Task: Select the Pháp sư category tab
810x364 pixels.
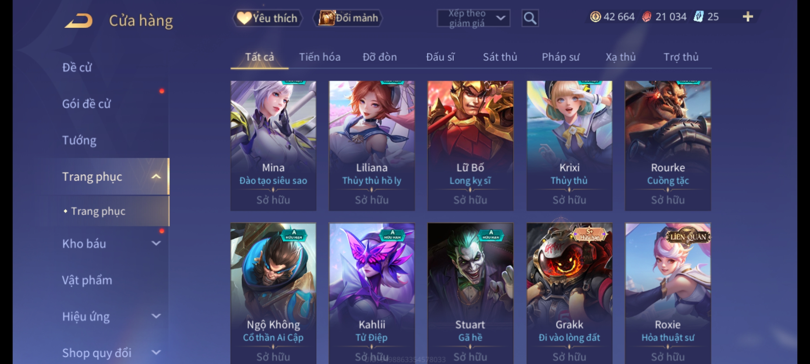Action: pos(561,57)
